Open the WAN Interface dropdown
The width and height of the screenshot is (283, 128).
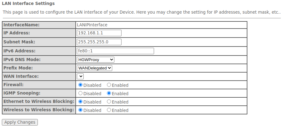pyautogui.click(x=80, y=76)
